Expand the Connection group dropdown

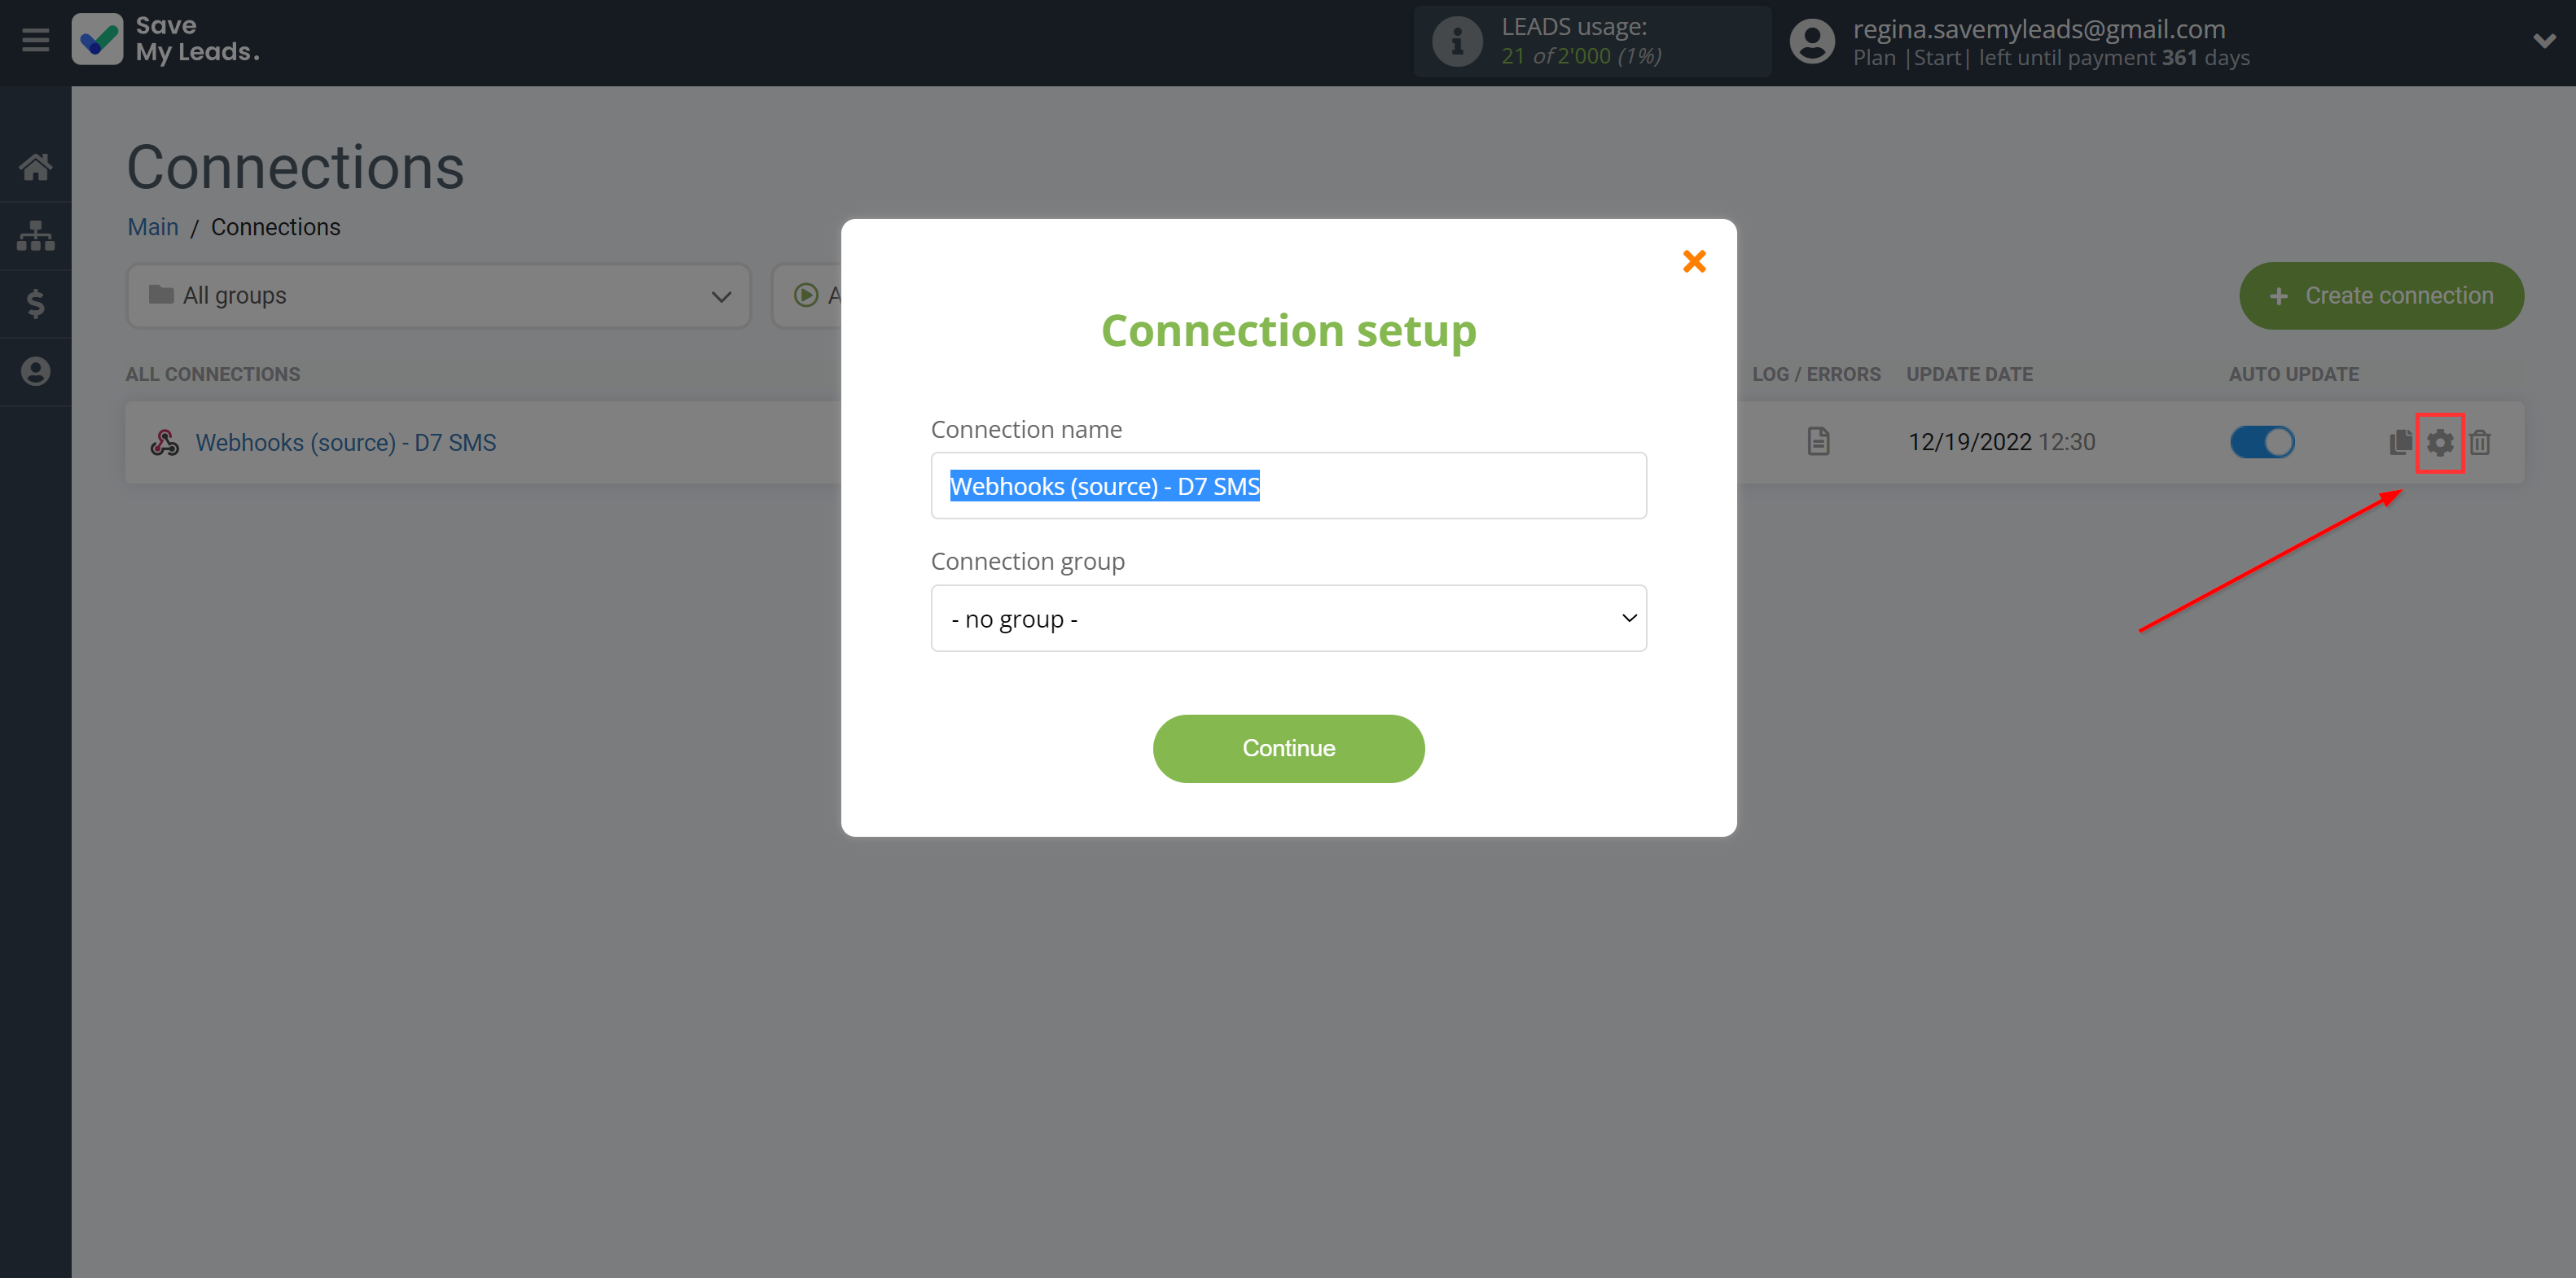click(x=1288, y=618)
